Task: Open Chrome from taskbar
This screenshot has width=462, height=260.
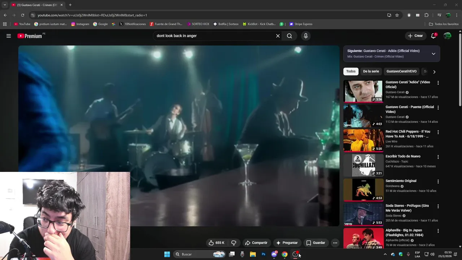Action: click(x=284, y=254)
